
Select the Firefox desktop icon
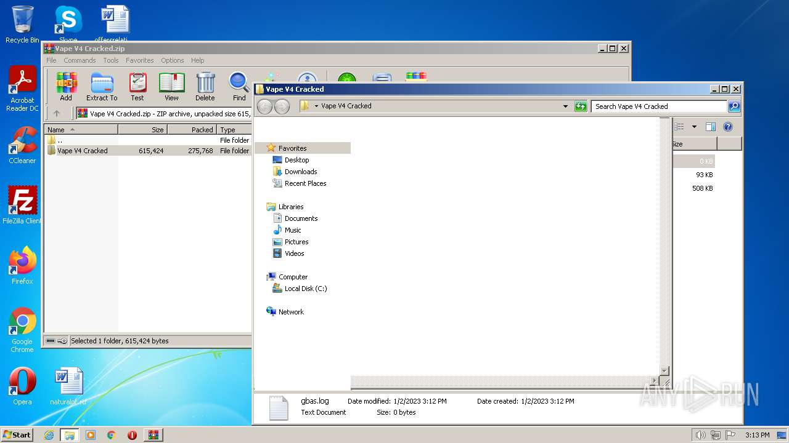click(x=22, y=265)
